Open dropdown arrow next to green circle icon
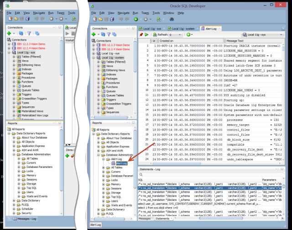This screenshot has width=292, height=230. pyautogui.click(x=192, y=35)
